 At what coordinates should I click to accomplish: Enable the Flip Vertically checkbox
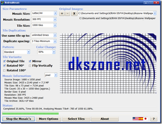[x=30, y=66]
